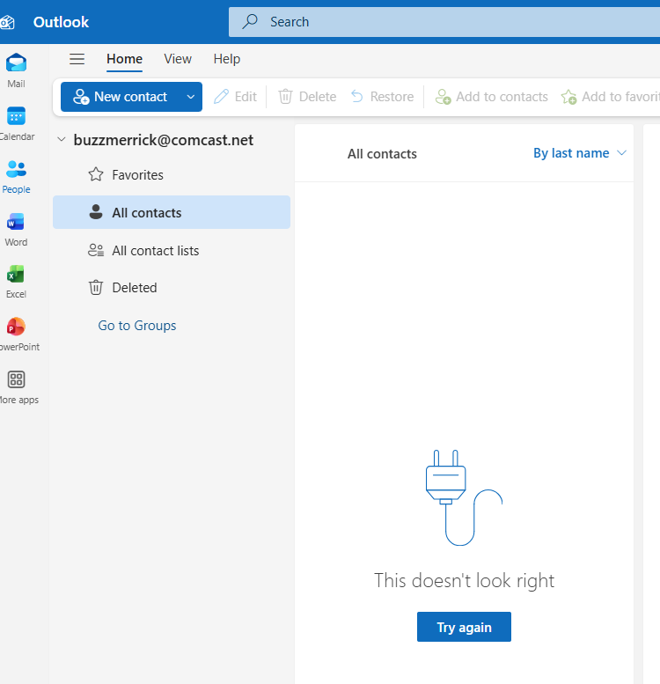The width and height of the screenshot is (660, 684).
Task: Toggle the hamburger navigation pane button
Action: (x=77, y=59)
